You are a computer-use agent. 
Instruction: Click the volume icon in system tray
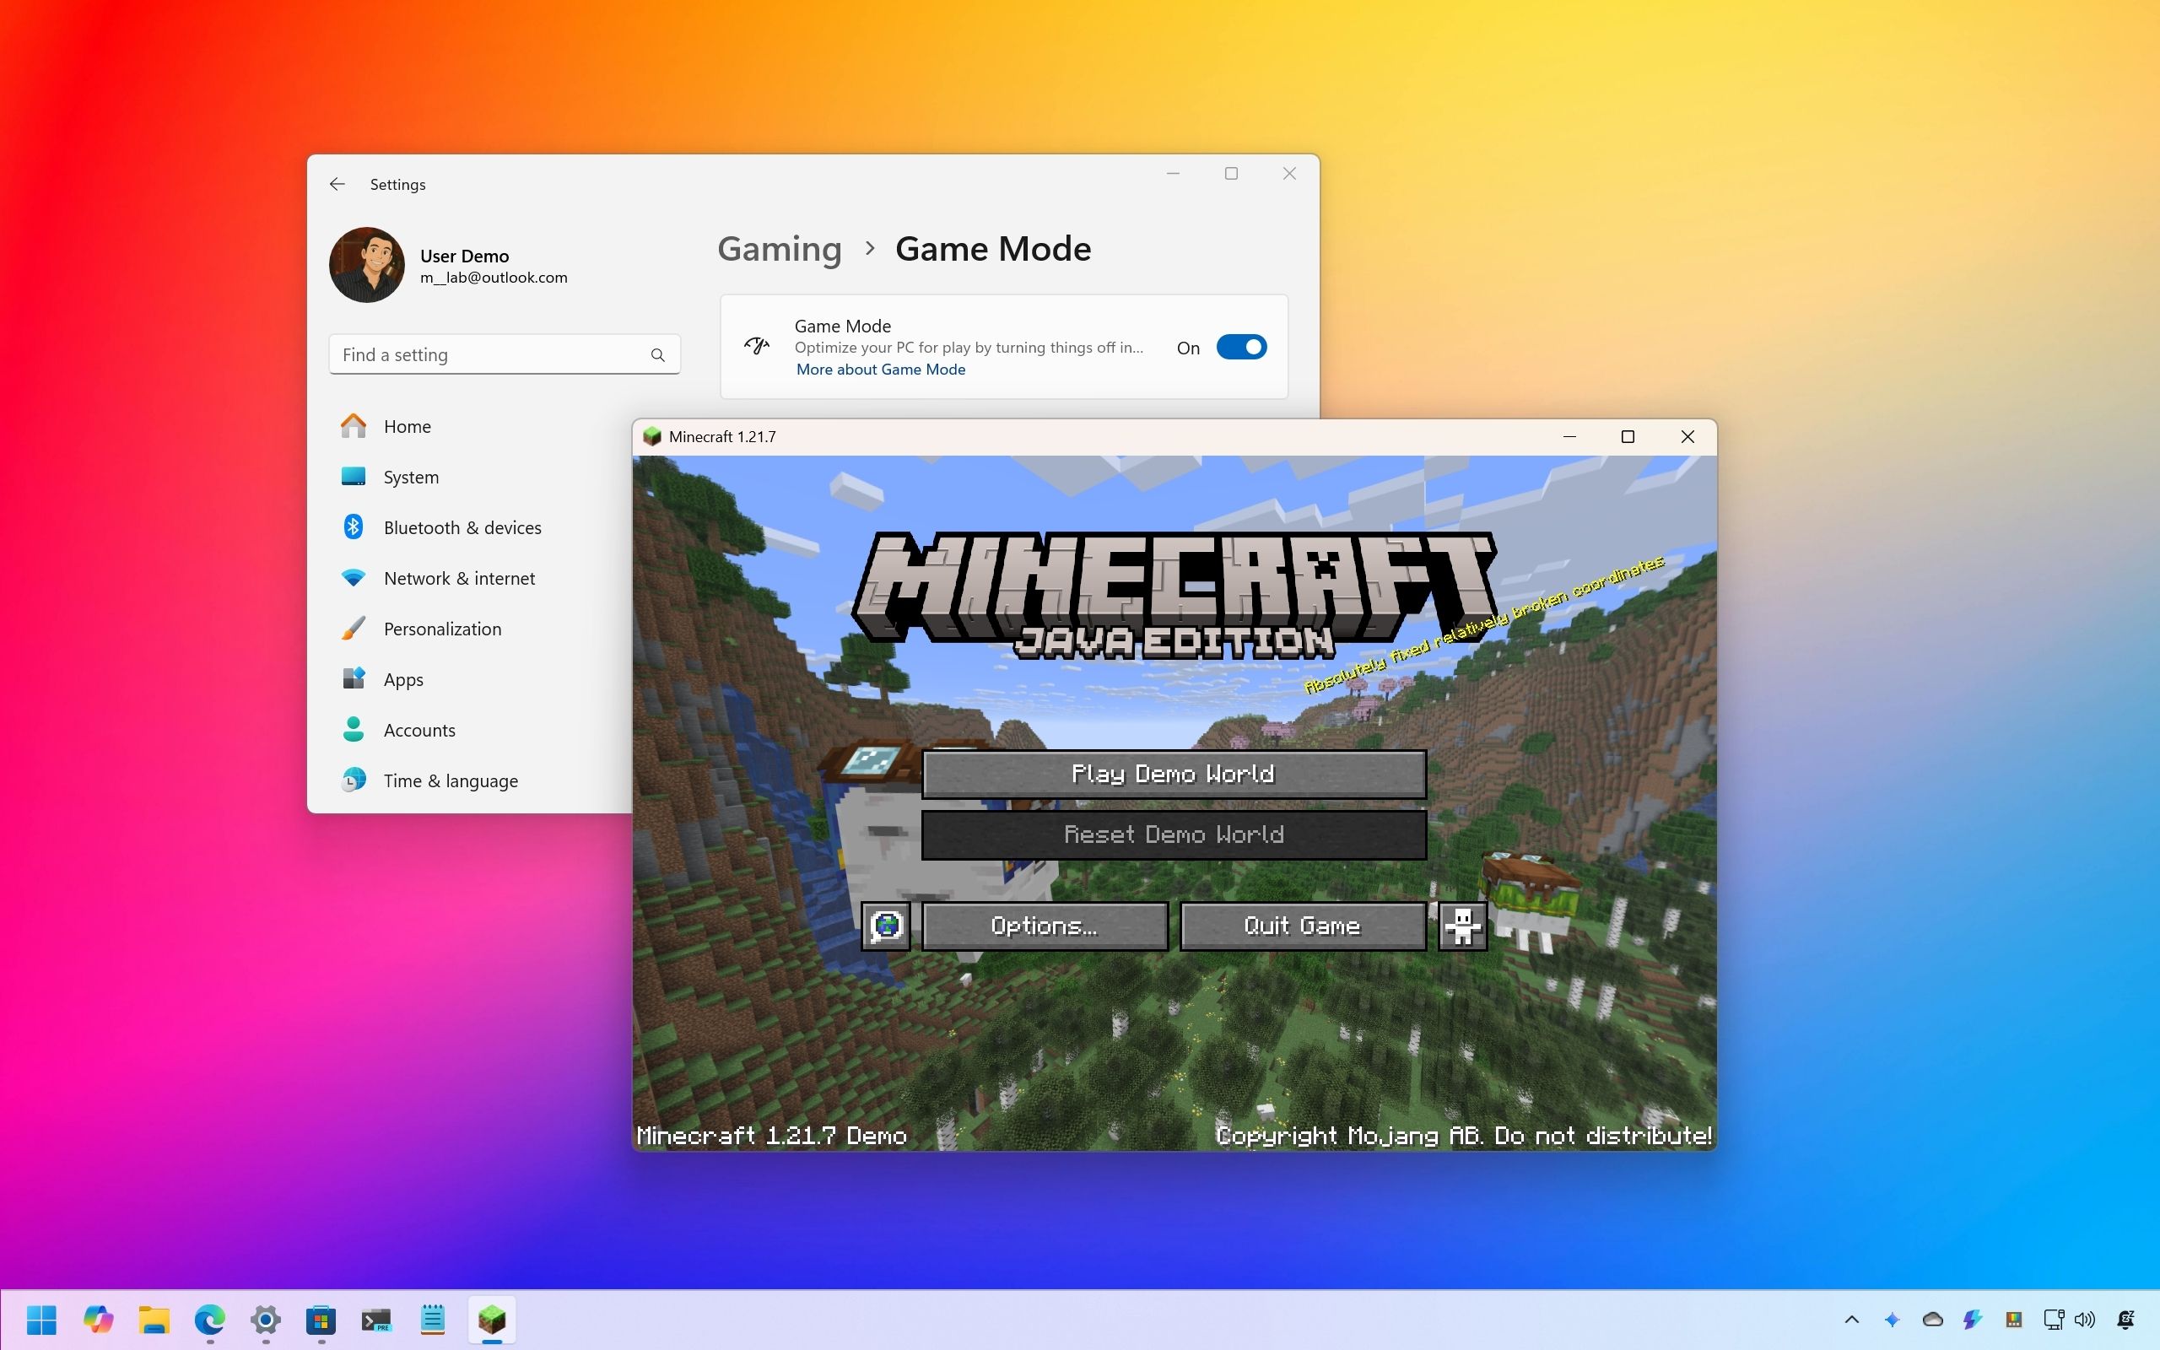pyautogui.click(x=2085, y=1319)
